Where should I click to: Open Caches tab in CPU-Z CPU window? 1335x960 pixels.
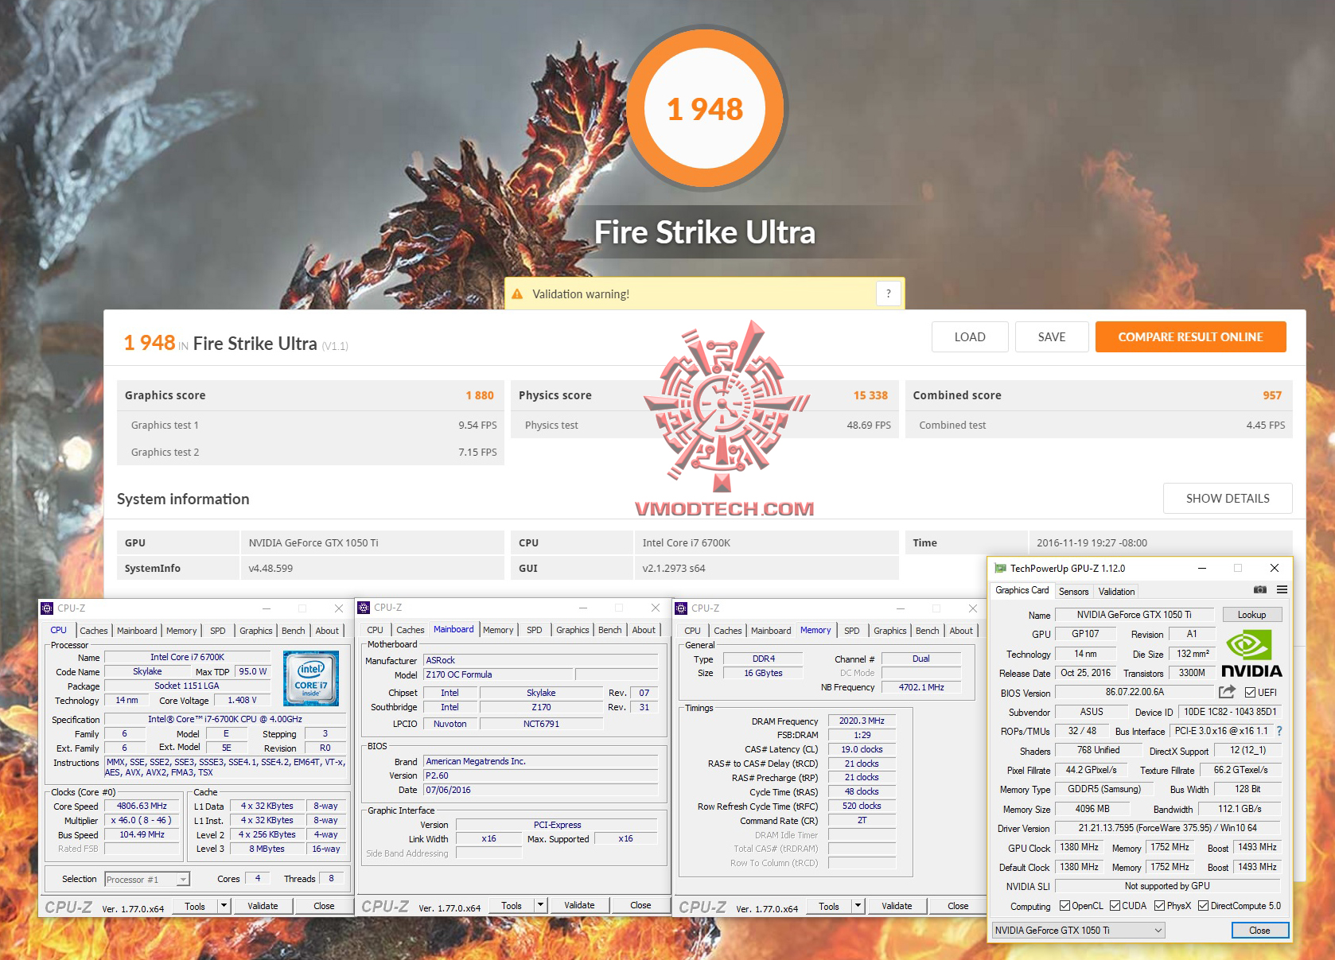[x=93, y=631]
